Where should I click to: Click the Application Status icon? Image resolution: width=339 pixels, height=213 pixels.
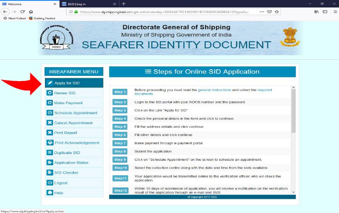[x=50, y=162]
